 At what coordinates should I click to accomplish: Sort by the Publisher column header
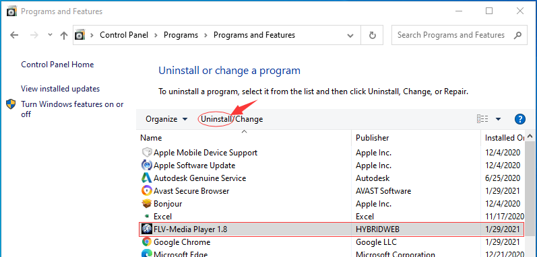(x=373, y=138)
